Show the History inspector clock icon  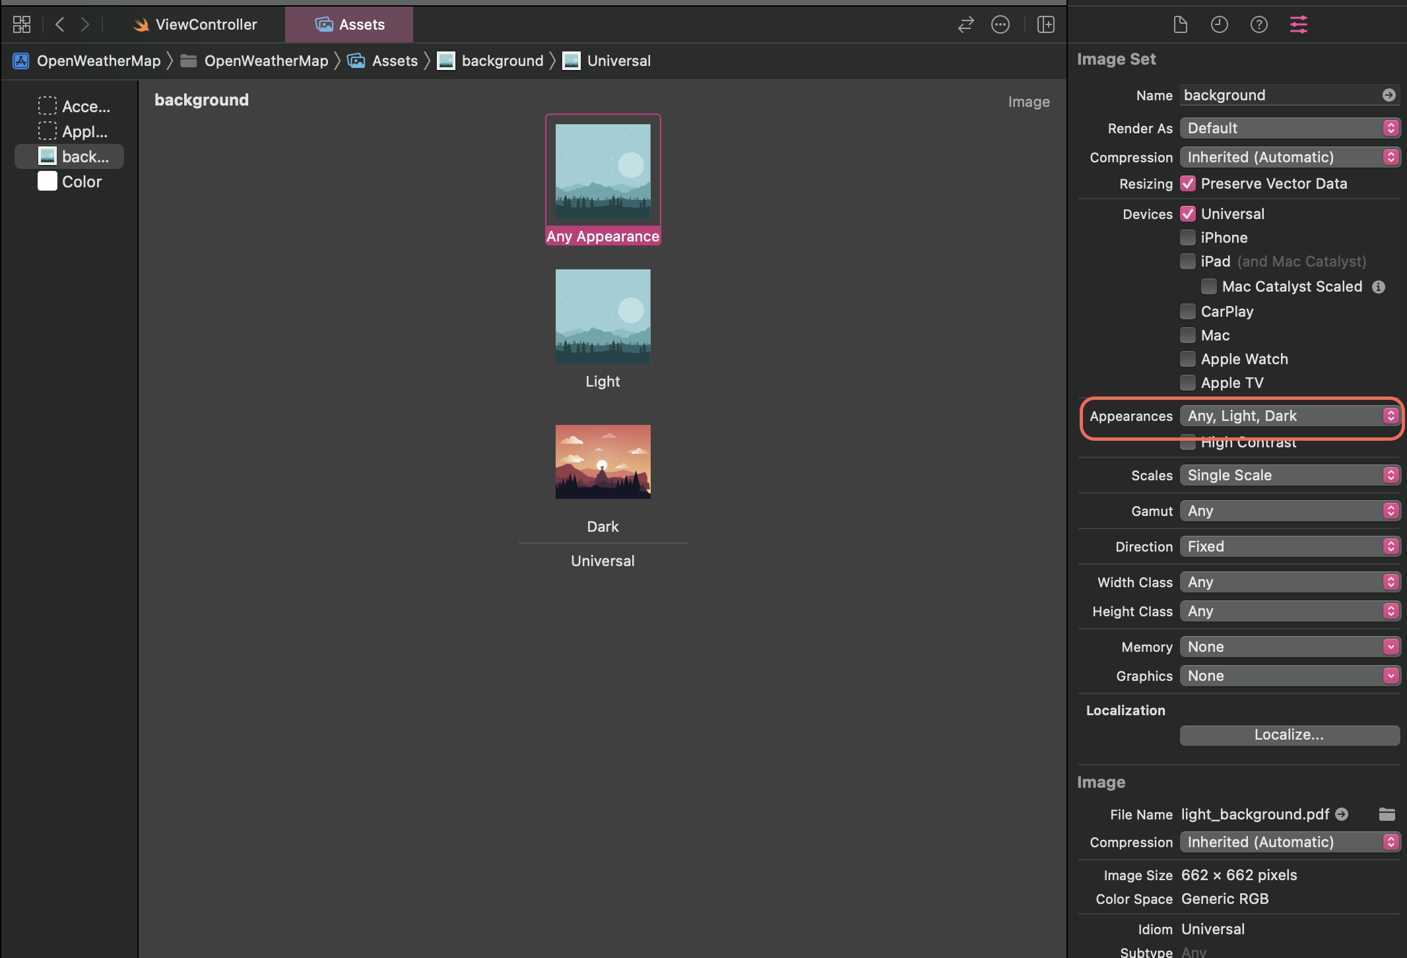[x=1219, y=24]
